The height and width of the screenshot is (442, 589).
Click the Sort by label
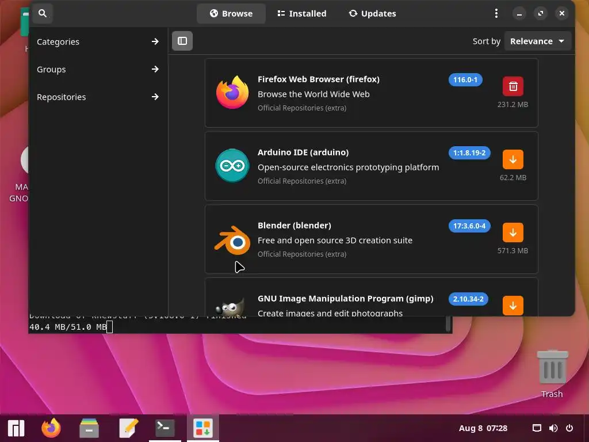click(487, 41)
